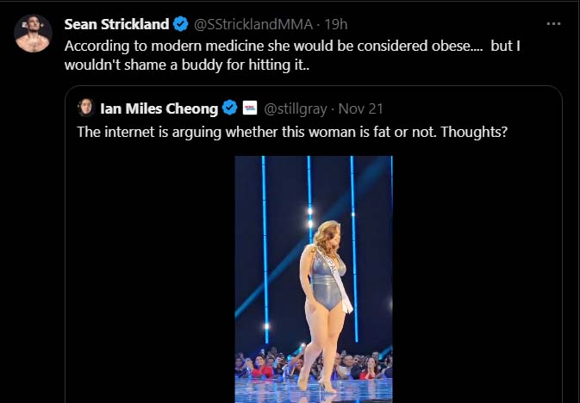Open the Ian Miles Cheong name link
This screenshot has height=403, width=580.
(x=159, y=108)
